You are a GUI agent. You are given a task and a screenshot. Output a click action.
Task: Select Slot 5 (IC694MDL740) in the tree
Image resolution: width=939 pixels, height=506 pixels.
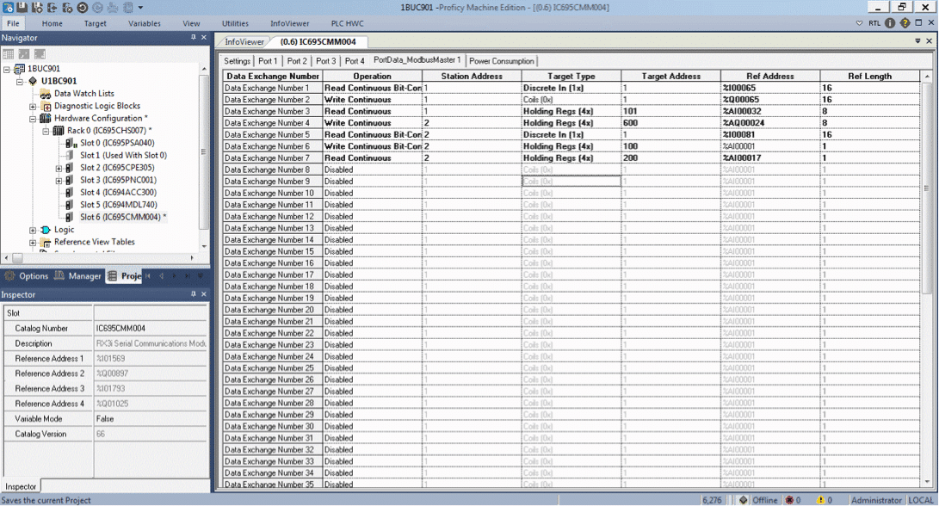point(119,205)
